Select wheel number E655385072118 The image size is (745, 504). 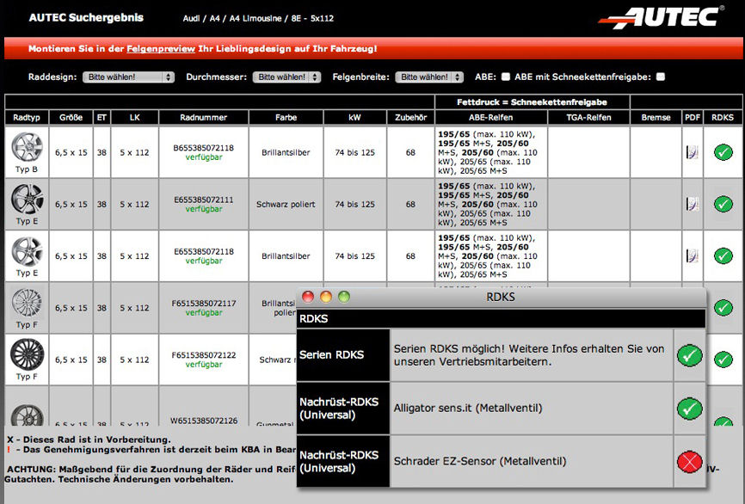[x=203, y=251]
